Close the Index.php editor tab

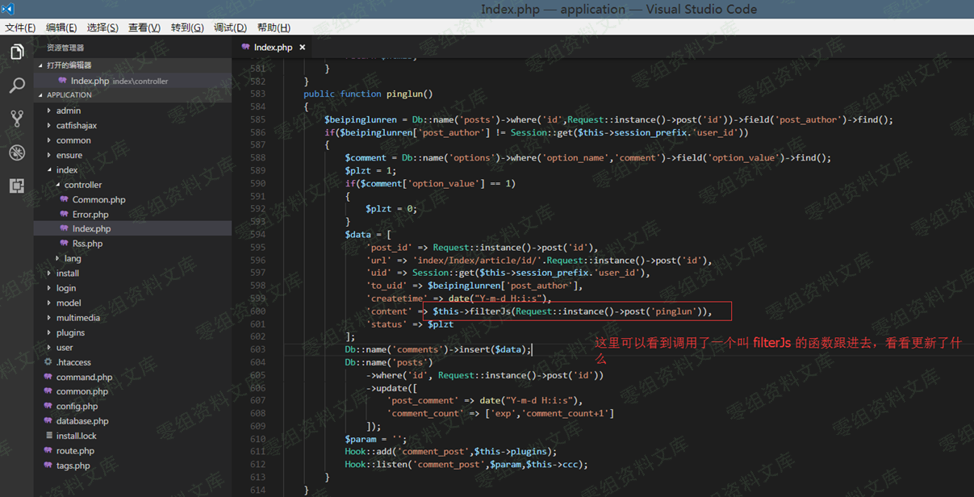(303, 48)
